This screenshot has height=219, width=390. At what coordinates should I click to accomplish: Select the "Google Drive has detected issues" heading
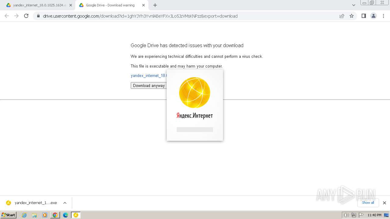(x=187, y=45)
